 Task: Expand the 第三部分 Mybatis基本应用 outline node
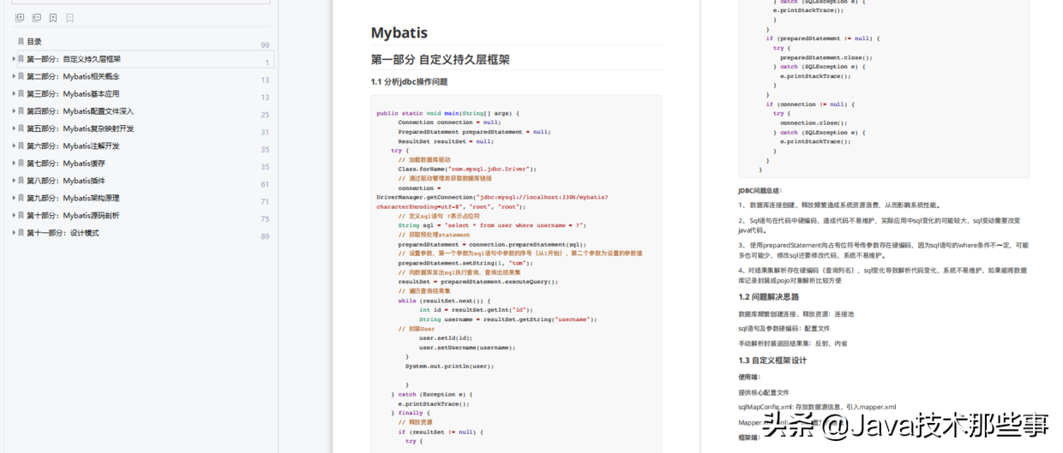pyautogui.click(x=14, y=93)
